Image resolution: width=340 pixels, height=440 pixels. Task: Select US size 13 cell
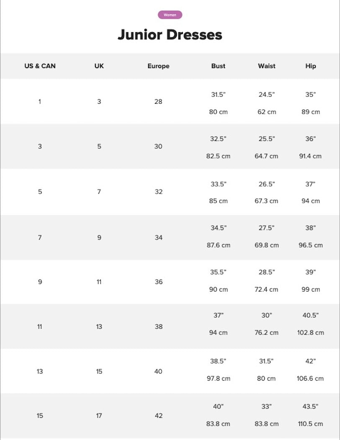[x=40, y=371]
